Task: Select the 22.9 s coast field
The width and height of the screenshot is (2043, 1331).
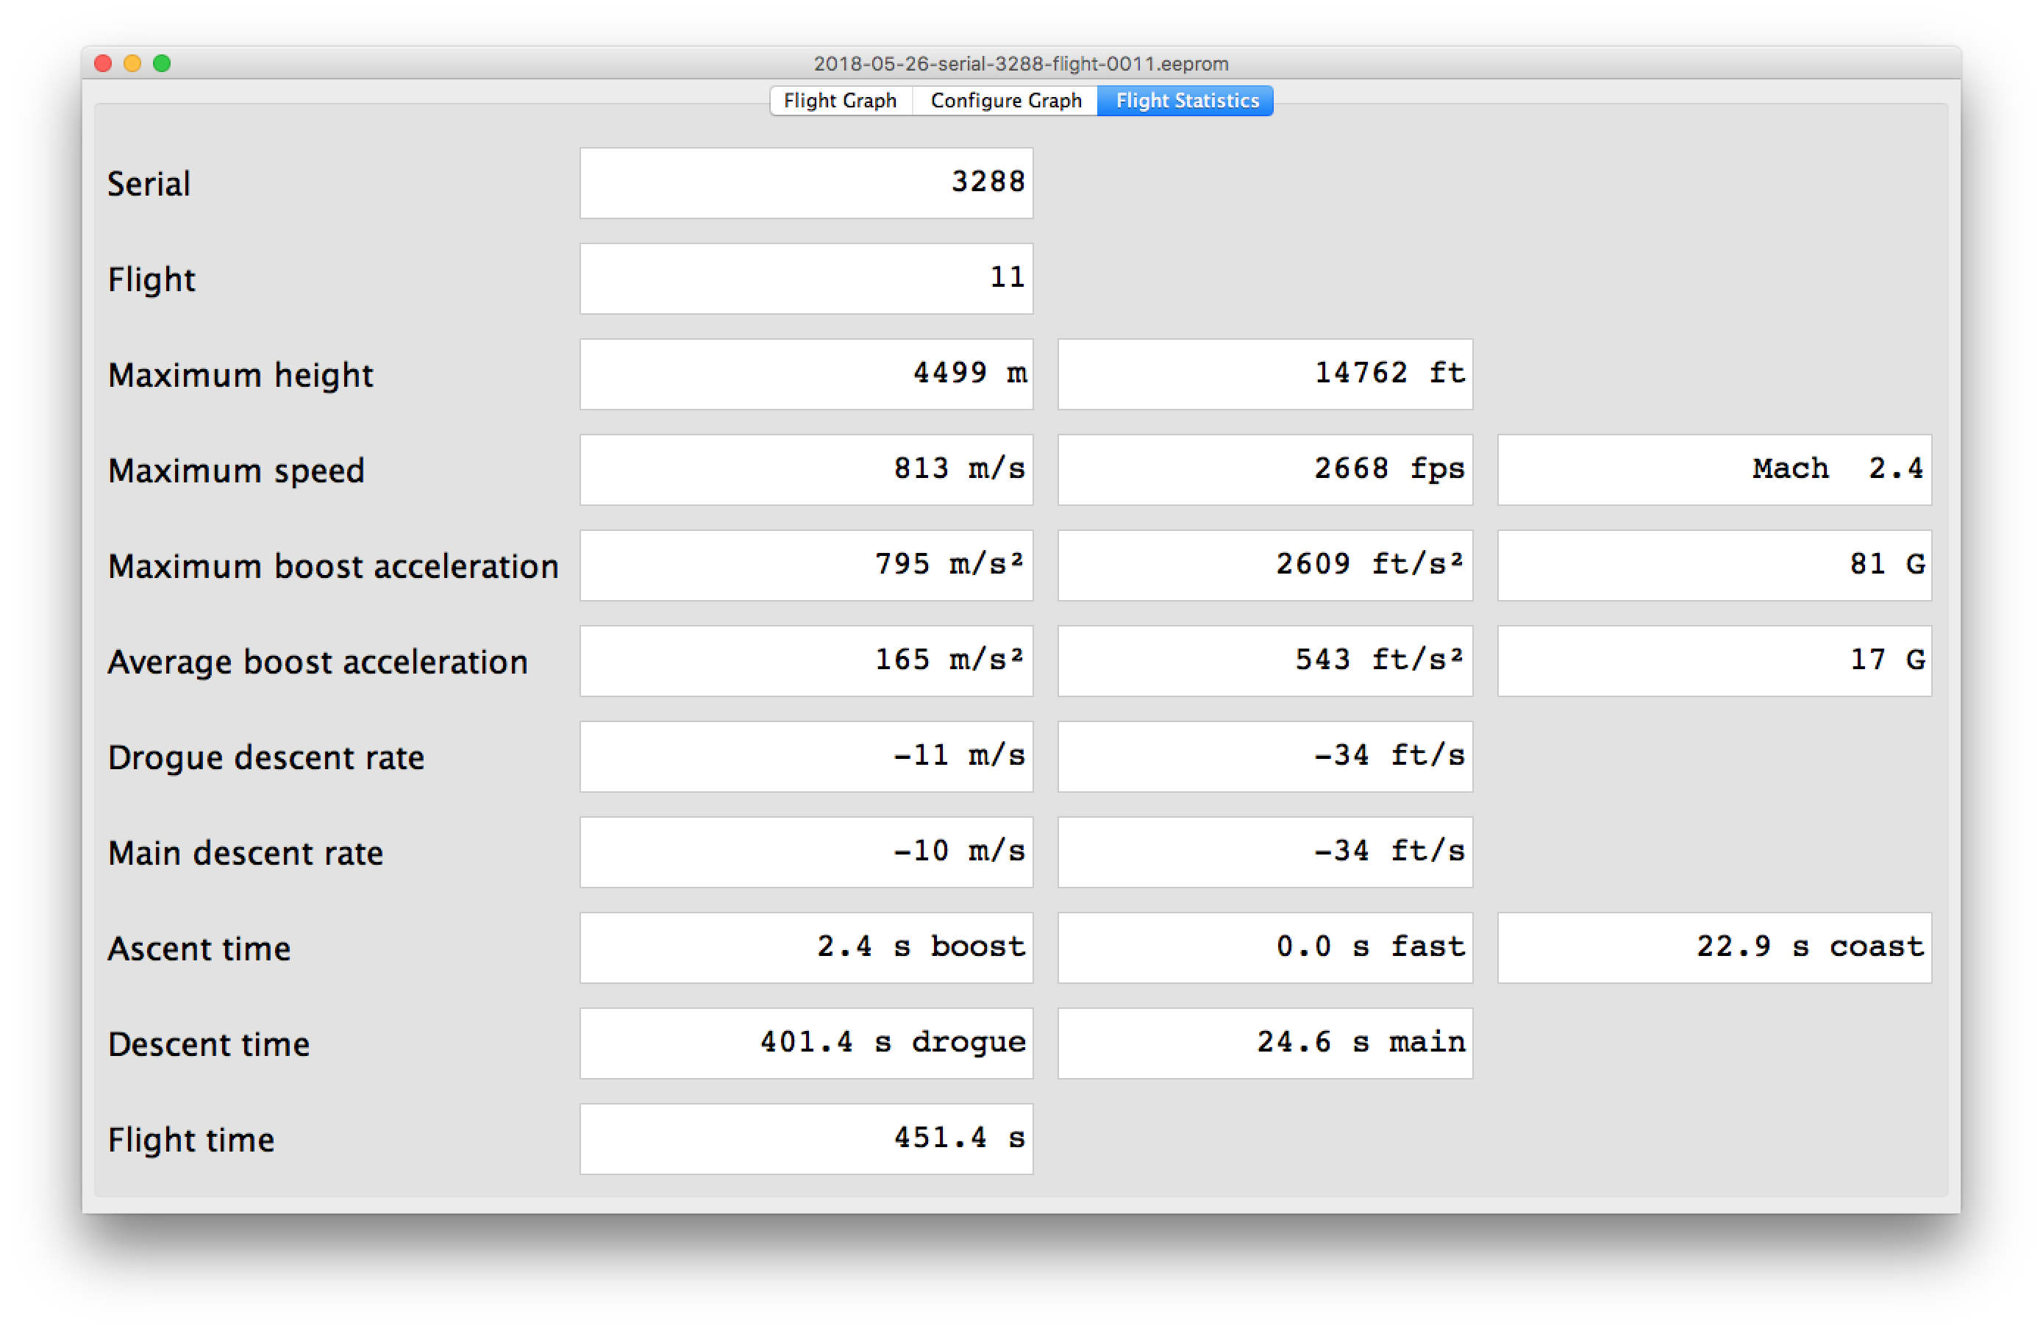Action: [x=1714, y=947]
